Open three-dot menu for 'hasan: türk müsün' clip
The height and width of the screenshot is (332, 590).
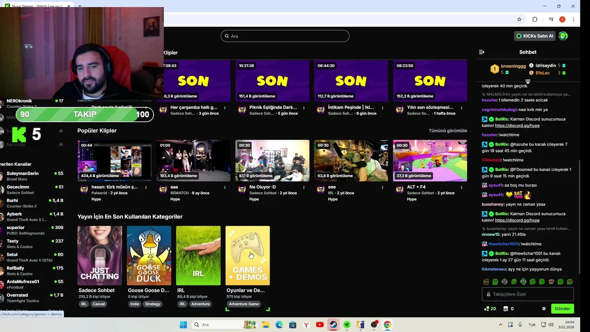pyautogui.click(x=146, y=187)
